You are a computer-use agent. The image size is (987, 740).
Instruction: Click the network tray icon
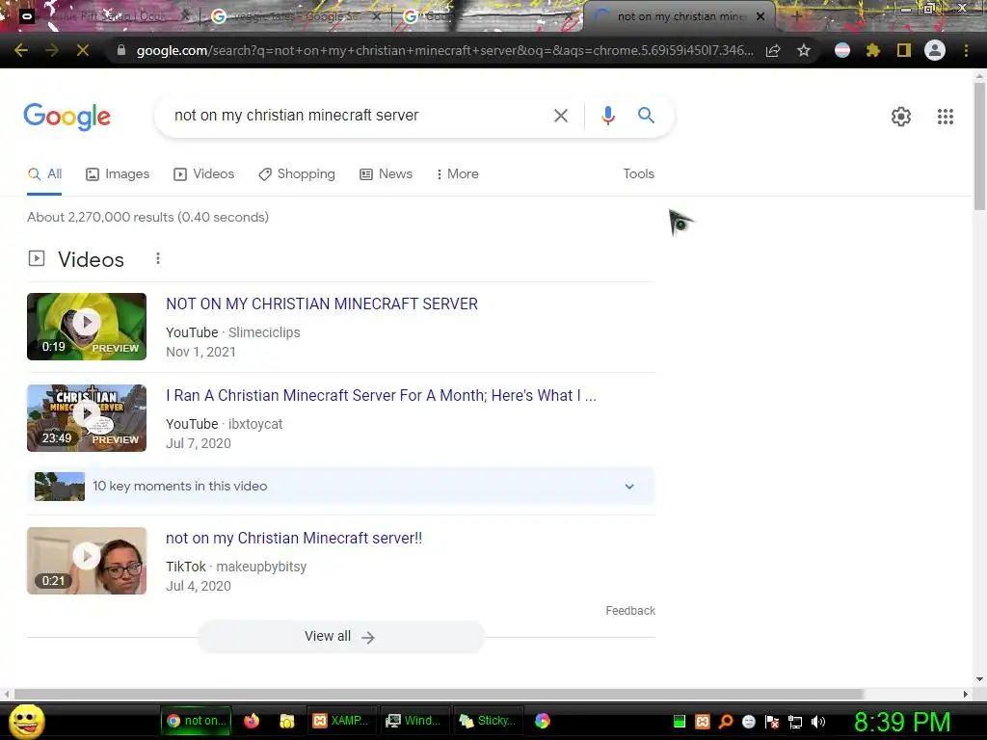[795, 722]
